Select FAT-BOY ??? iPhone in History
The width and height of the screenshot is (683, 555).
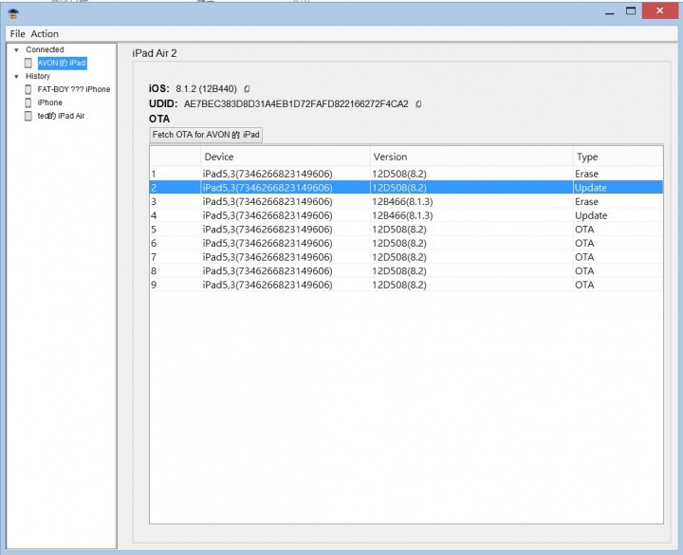74,89
